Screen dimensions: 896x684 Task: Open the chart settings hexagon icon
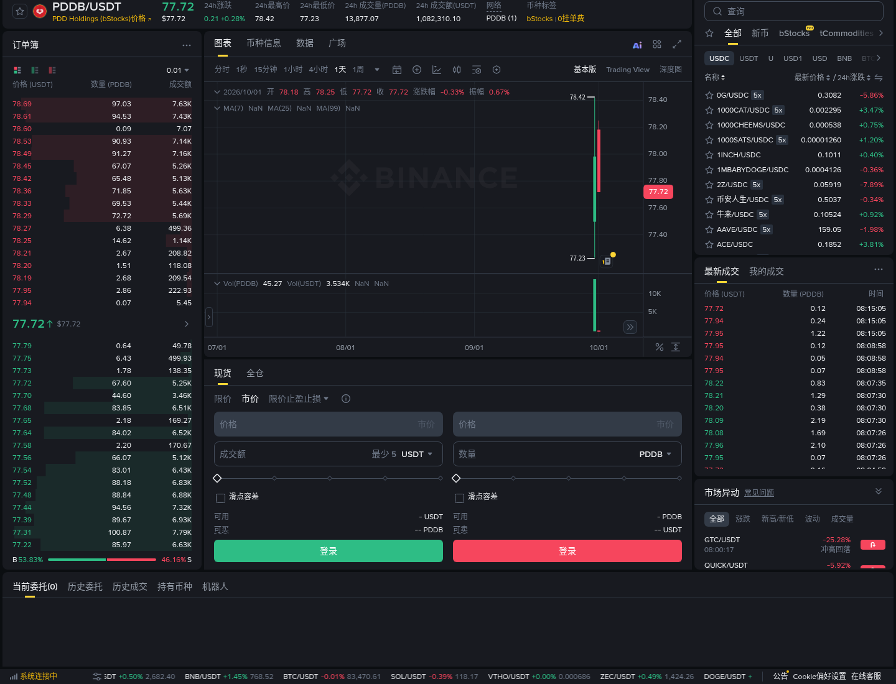(x=497, y=70)
